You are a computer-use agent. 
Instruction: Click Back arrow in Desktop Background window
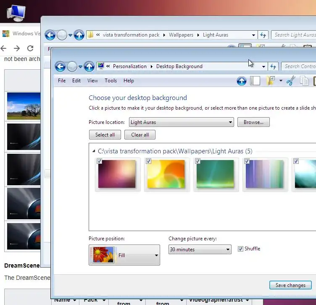60,66
